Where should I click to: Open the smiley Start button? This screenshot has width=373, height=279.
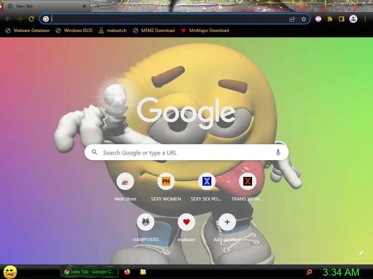tap(10, 272)
